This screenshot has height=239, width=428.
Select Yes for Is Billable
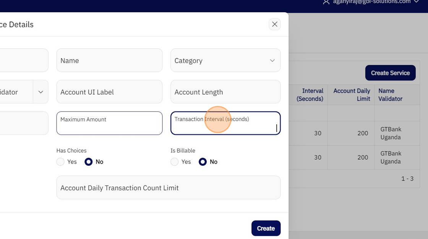click(175, 162)
